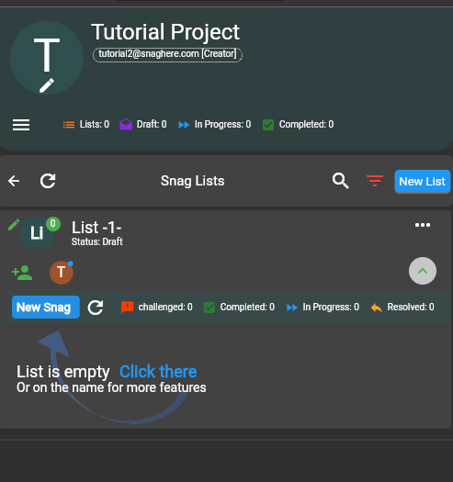Edit the project avatar pencil icon
The width and height of the screenshot is (453, 482).
point(47,85)
